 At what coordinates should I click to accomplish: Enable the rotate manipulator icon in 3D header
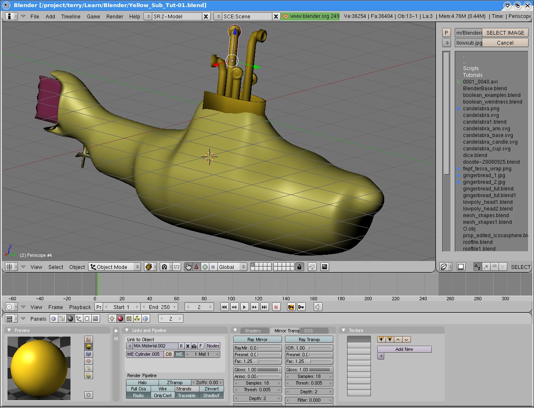click(x=204, y=267)
